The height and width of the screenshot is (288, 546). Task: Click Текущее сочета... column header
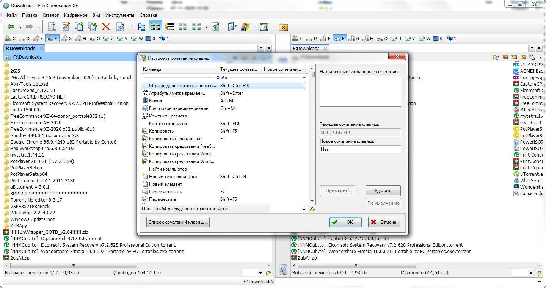(x=240, y=69)
